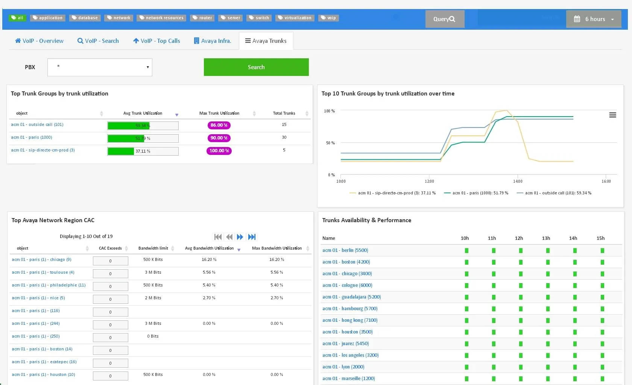Click the chart hamburger menu icon

pos(612,115)
